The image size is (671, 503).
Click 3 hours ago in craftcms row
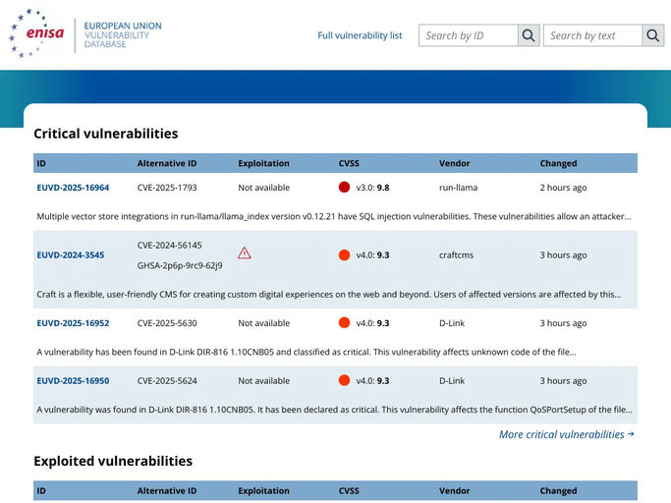563,255
